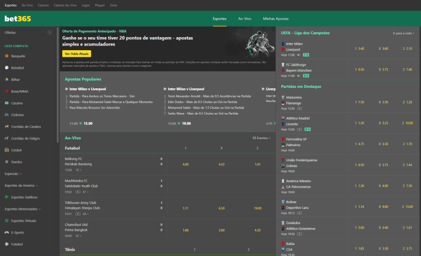
Task: Click the bet365 logo
Action: click(x=18, y=19)
